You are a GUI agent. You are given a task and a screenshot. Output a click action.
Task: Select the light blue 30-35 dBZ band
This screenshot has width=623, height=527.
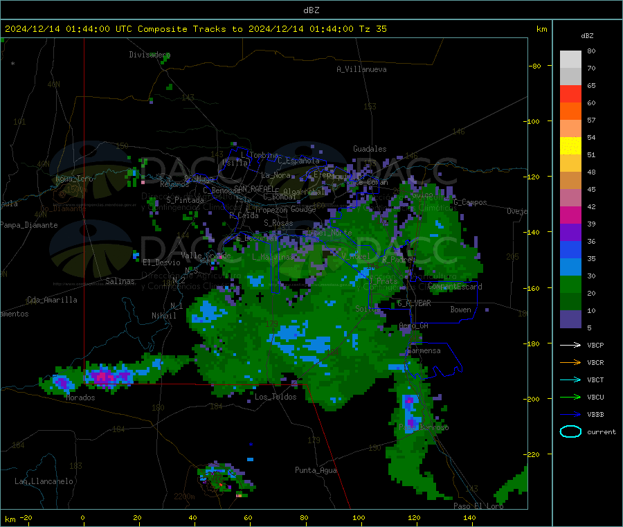[x=570, y=267]
